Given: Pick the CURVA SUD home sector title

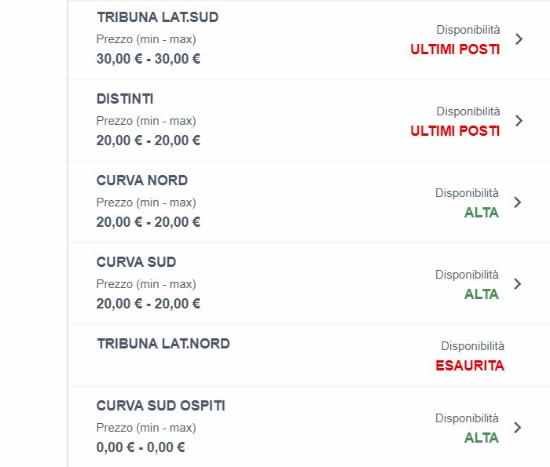Looking at the screenshot, I should 136,262.
